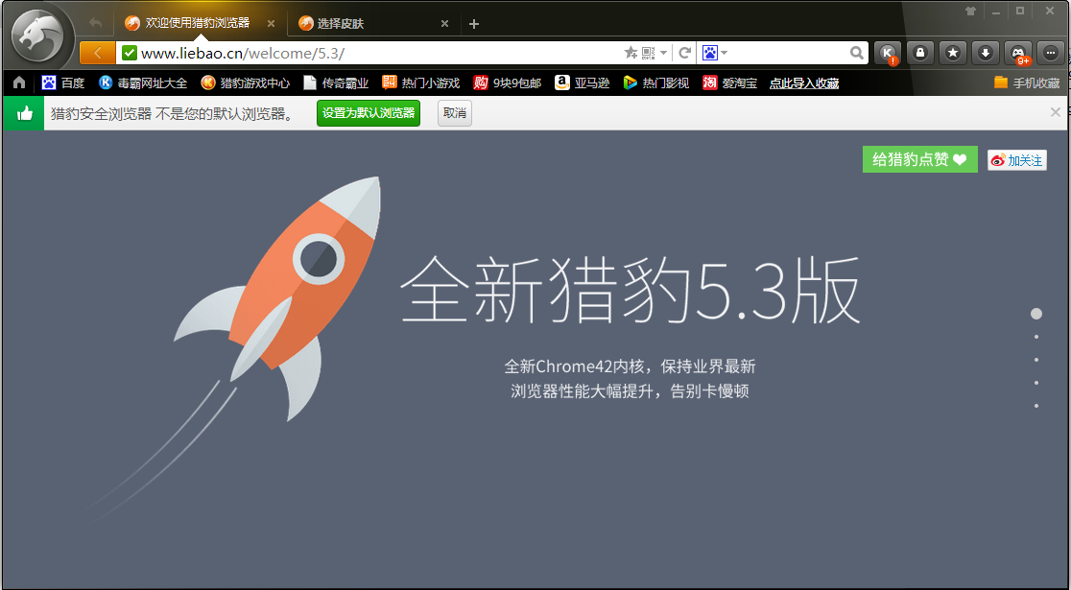Click the home icon on bookmarks bar

point(17,83)
